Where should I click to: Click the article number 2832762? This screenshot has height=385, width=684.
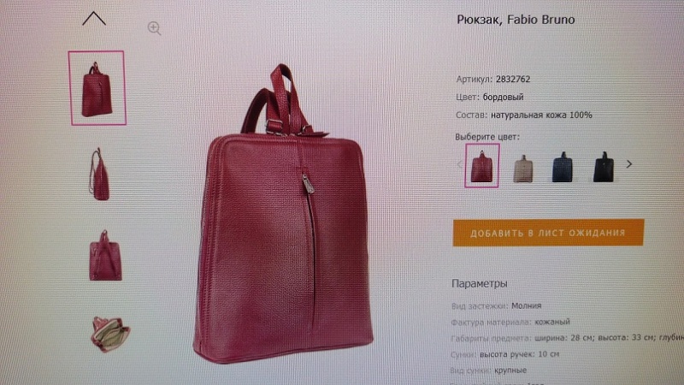[513, 79]
